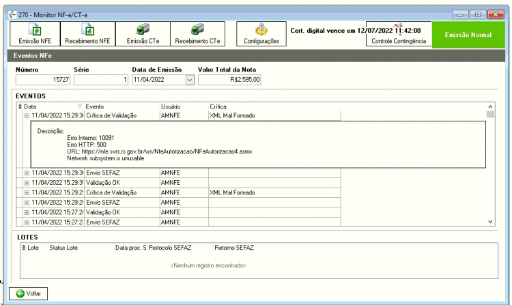Click the Emissão Normal status button
This screenshot has width=512, height=305.
pos(468,35)
